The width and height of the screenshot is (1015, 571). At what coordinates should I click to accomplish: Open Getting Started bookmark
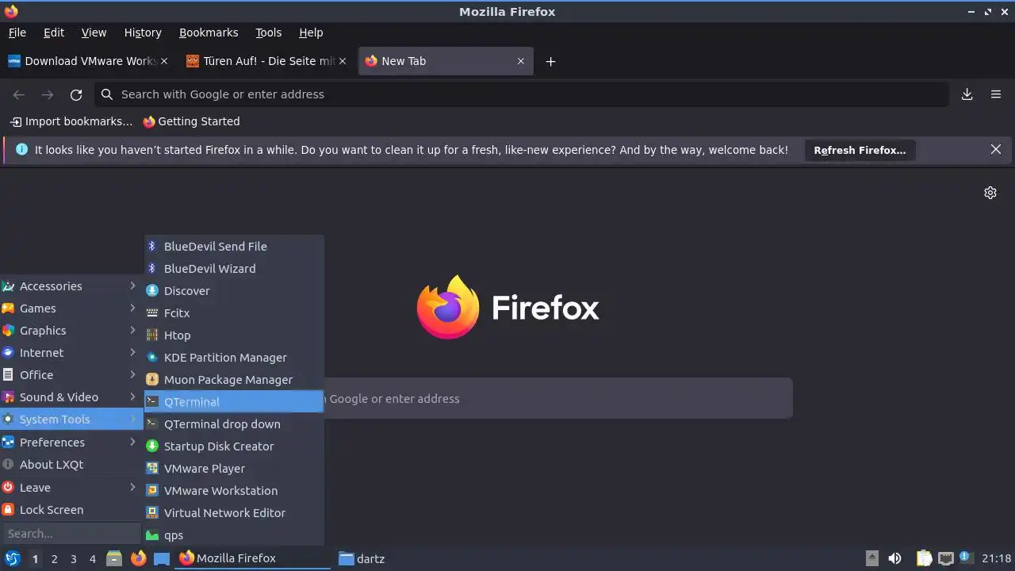[x=191, y=121]
